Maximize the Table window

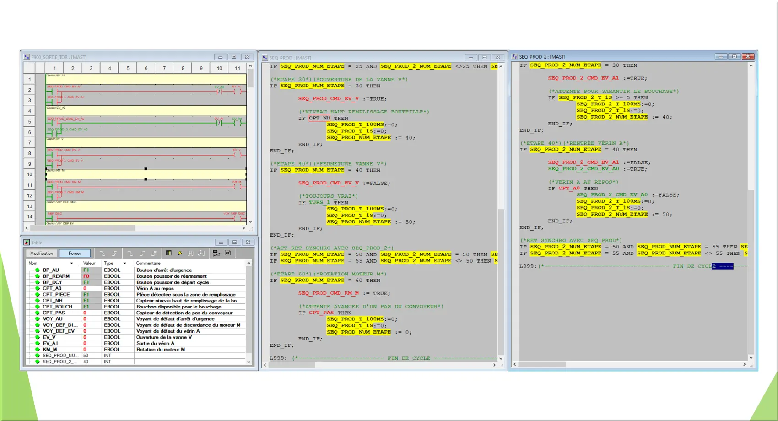click(234, 243)
